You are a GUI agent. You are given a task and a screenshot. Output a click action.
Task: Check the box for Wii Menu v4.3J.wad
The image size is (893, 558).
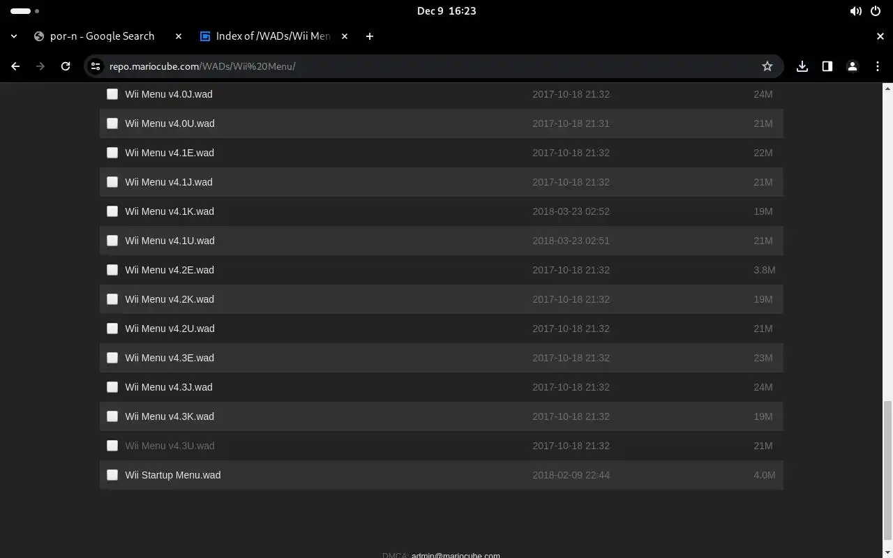tap(112, 387)
